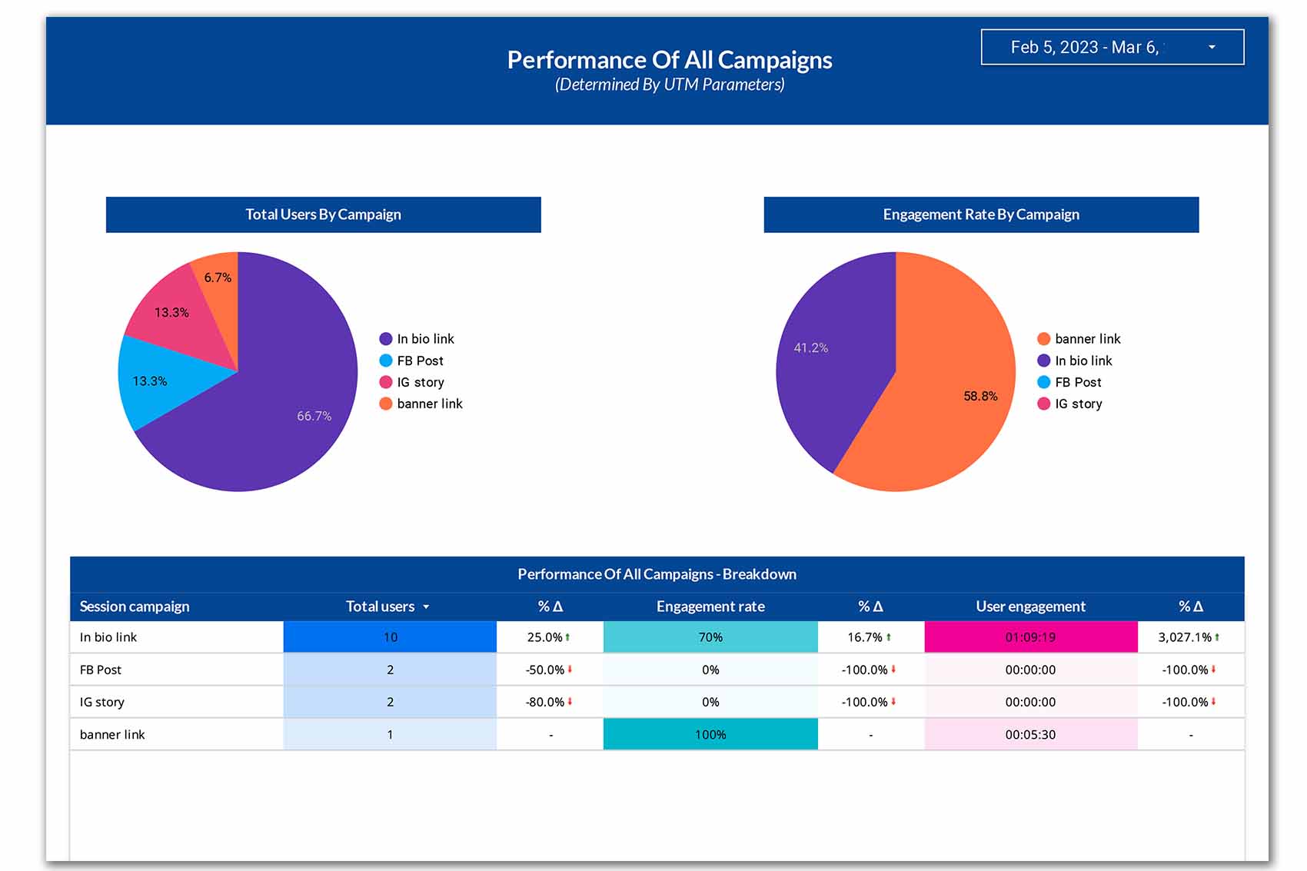Click the Session campaign column header
The width and height of the screenshot is (1307, 871).
[x=135, y=607]
